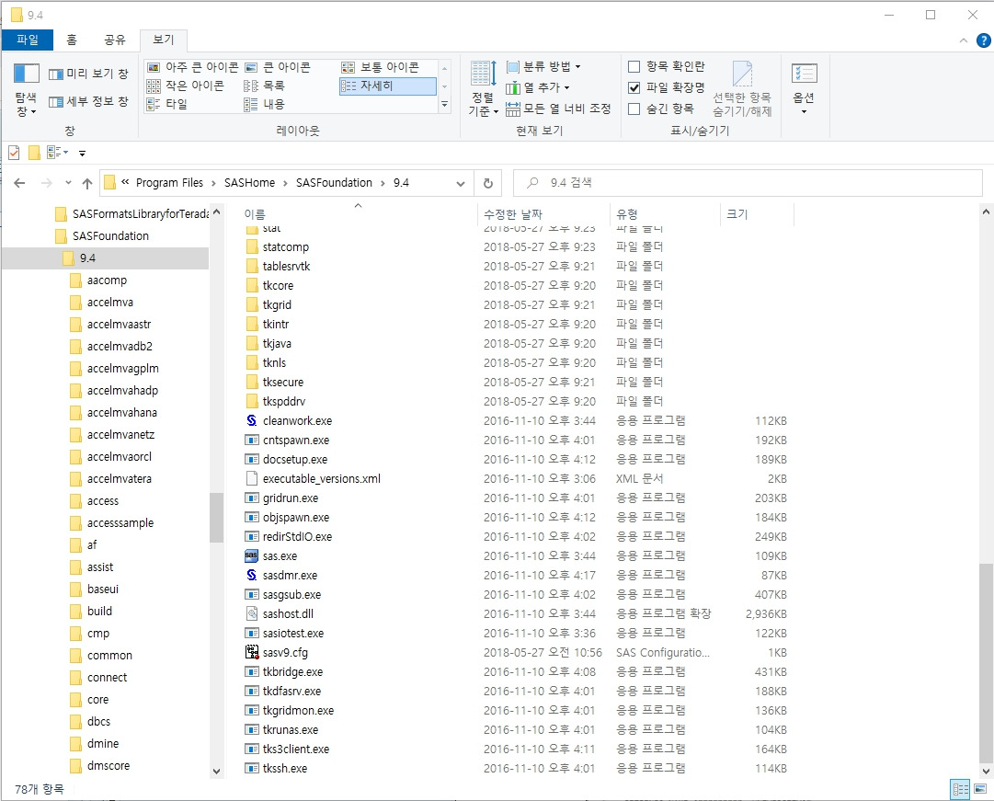Click file list vertical scrollbar thumb
The image size is (994, 801).
(x=986, y=661)
